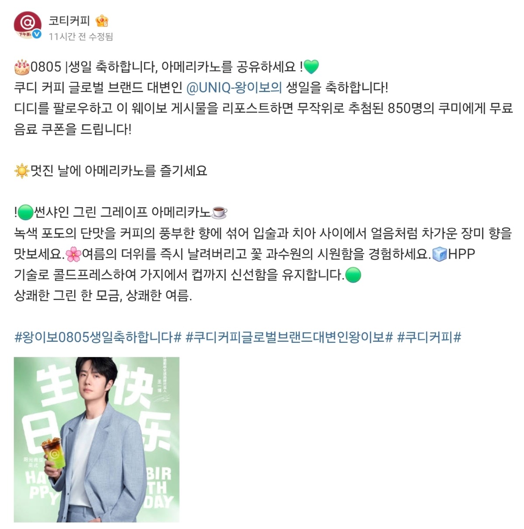Viewport: 524px width, 529px height.
Task: Click the birthday cake emoji before 0805
Action: pos(22,67)
